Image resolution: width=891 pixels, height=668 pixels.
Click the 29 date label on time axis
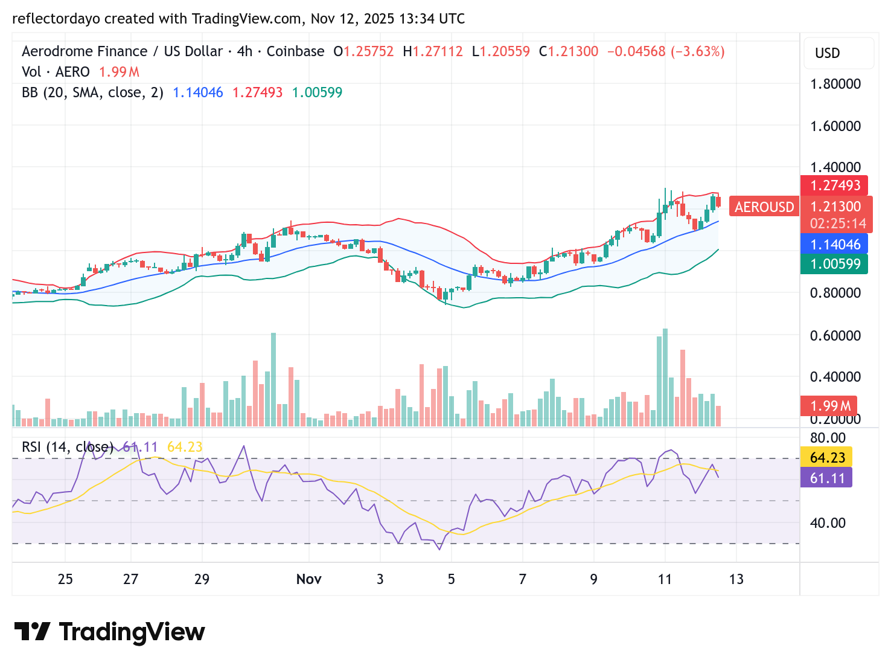[x=202, y=579]
